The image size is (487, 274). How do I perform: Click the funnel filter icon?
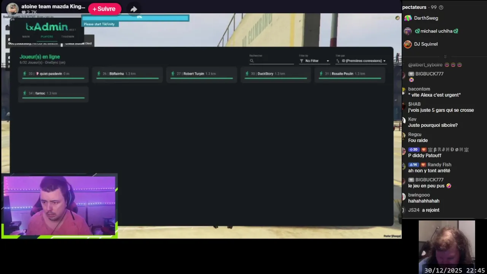[301, 61]
